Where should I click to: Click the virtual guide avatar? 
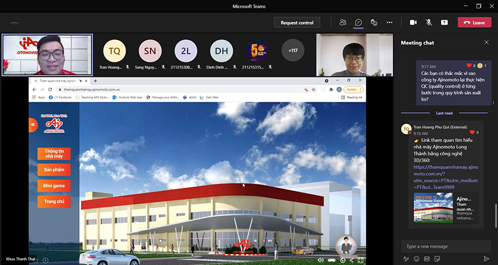346,245
